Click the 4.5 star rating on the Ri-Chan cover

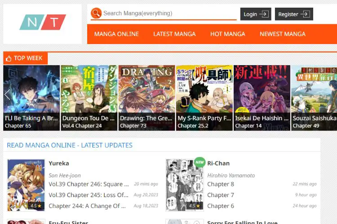pyautogui.click(x=194, y=206)
